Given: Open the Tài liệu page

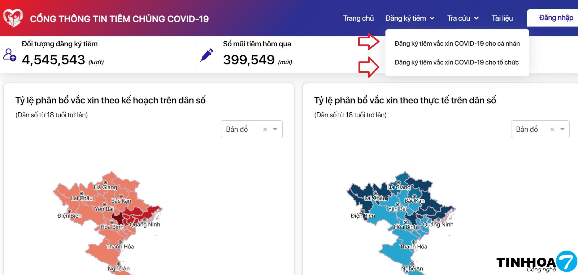Looking at the screenshot, I should [502, 19].
